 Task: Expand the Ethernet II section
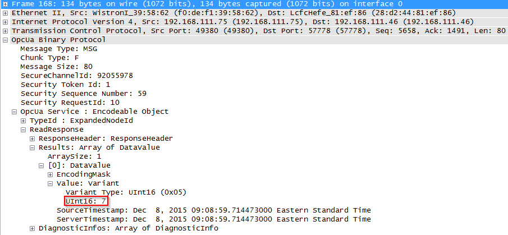point(5,13)
